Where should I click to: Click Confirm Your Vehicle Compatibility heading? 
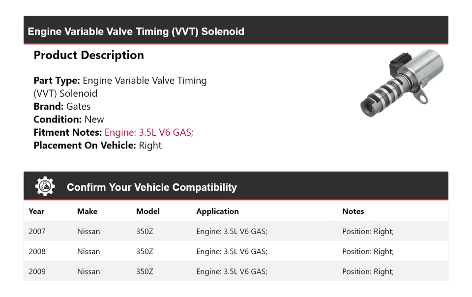point(151,187)
